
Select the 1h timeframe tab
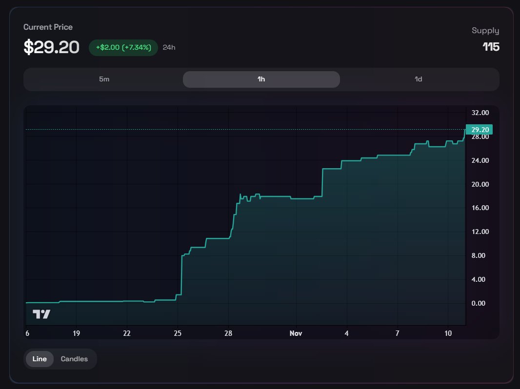pyautogui.click(x=261, y=79)
